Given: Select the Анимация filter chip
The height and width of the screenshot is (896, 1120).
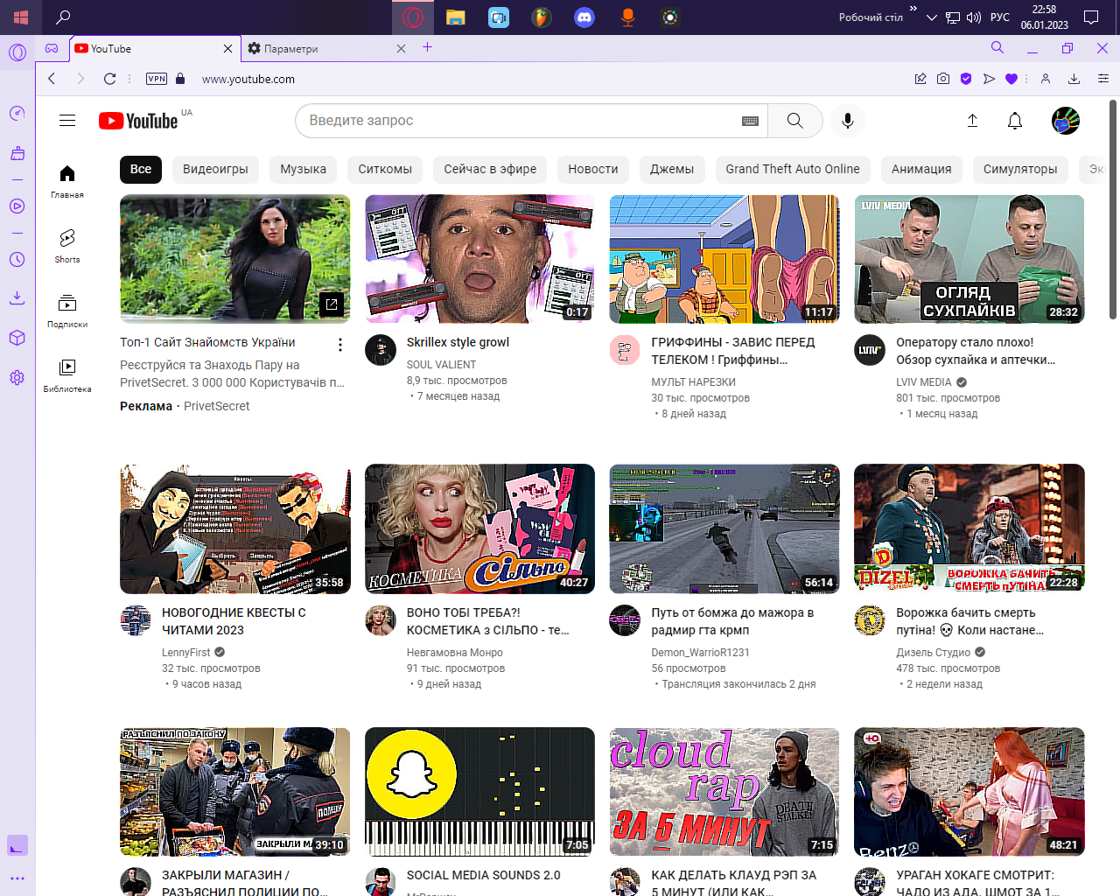Looking at the screenshot, I should (x=921, y=169).
